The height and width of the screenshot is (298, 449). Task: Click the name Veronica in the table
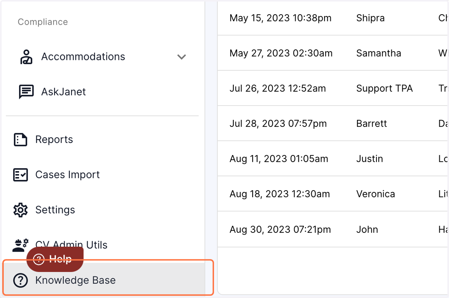click(x=376, y=194)
